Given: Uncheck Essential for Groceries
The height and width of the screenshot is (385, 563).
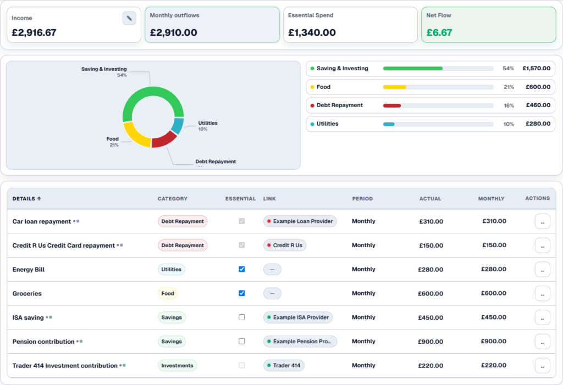Looking at the screenshot, I should point(242,293).
